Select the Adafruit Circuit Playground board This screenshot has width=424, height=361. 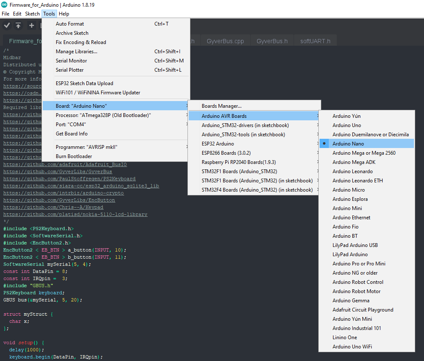[367, 309]
